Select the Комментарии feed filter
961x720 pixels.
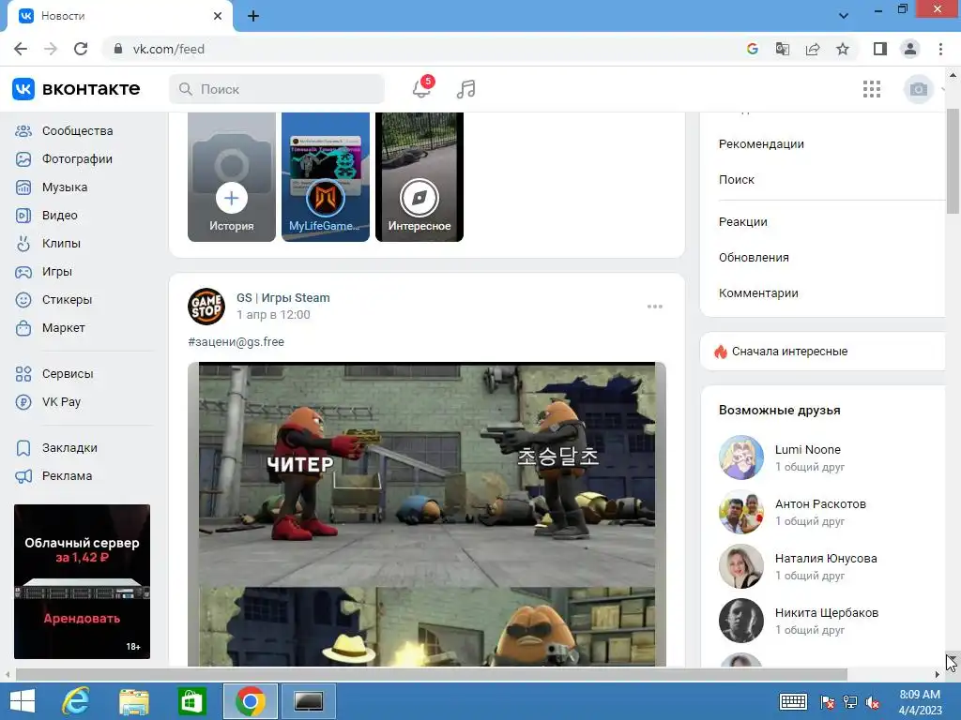[x=758, y=292]
